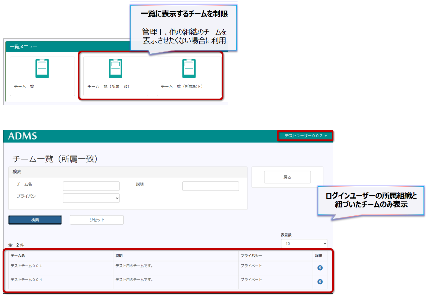The height and width of the screenshot is (298, 428).
Task: Open detail info icon for テストチーム００４
Action: pyautogui.click(x=320, y=282)
